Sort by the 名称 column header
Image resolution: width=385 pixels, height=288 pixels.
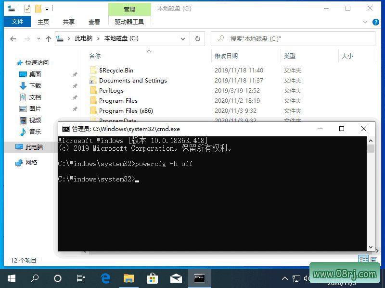[95, 56]
